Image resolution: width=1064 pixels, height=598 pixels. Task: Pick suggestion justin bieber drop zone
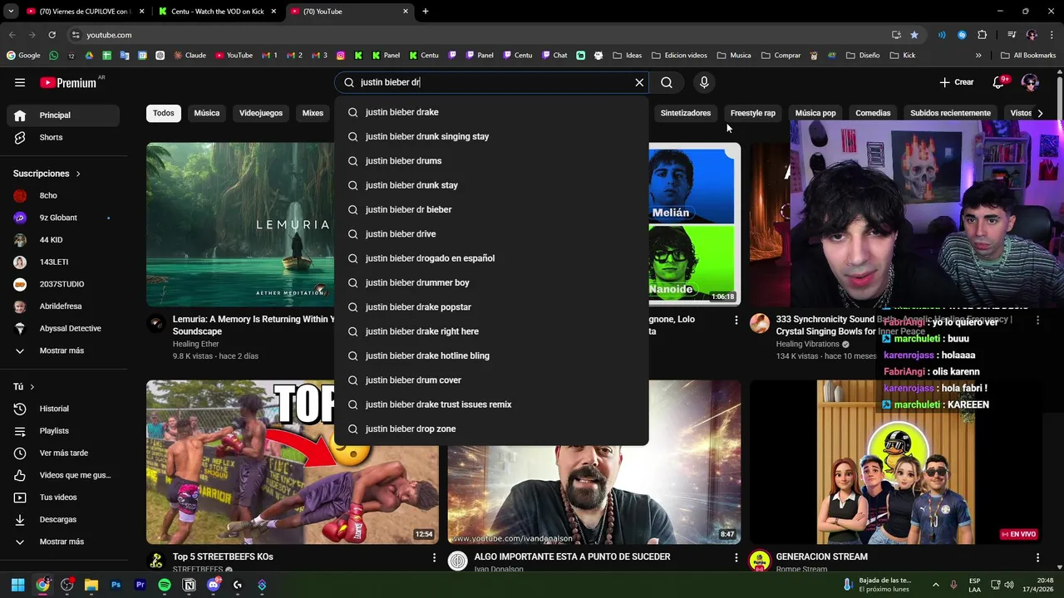click(491, 429)
